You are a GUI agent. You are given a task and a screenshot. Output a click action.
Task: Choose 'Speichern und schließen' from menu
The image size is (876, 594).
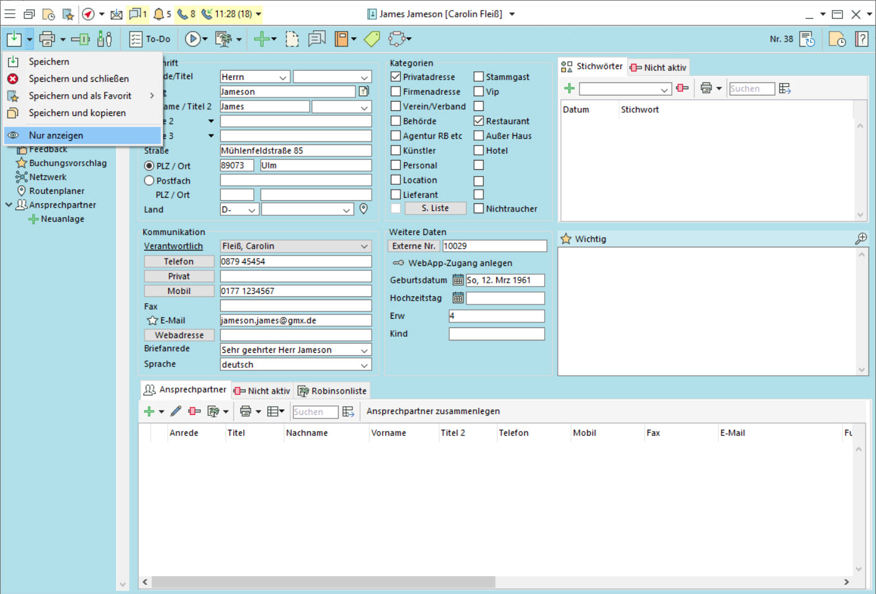pos(79,79)
